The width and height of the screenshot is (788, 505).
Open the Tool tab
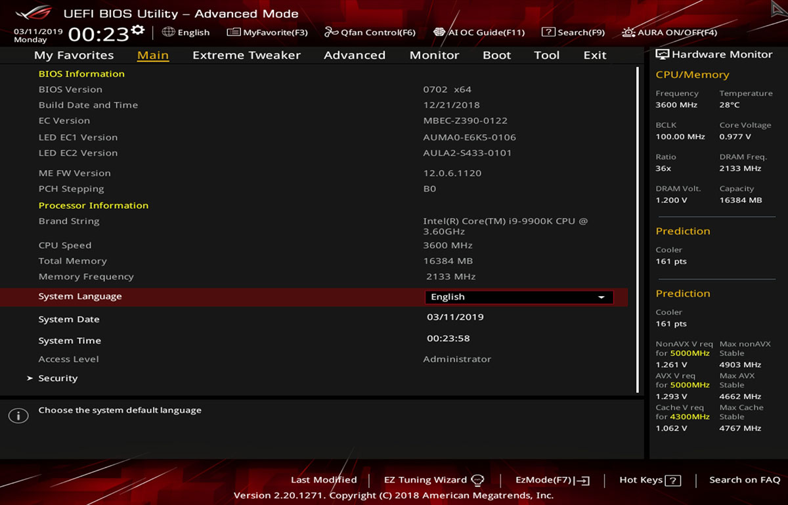point(546,55)
